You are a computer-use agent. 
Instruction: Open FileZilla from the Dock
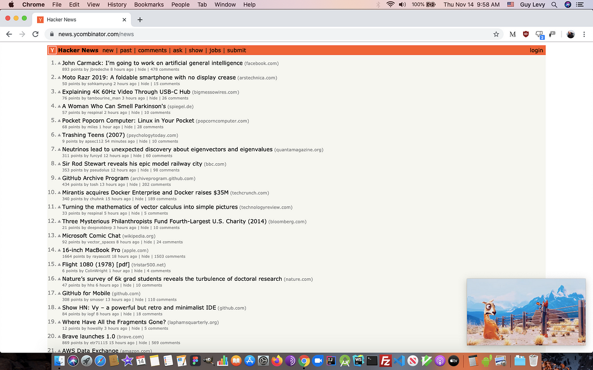[x=385, y=360]
